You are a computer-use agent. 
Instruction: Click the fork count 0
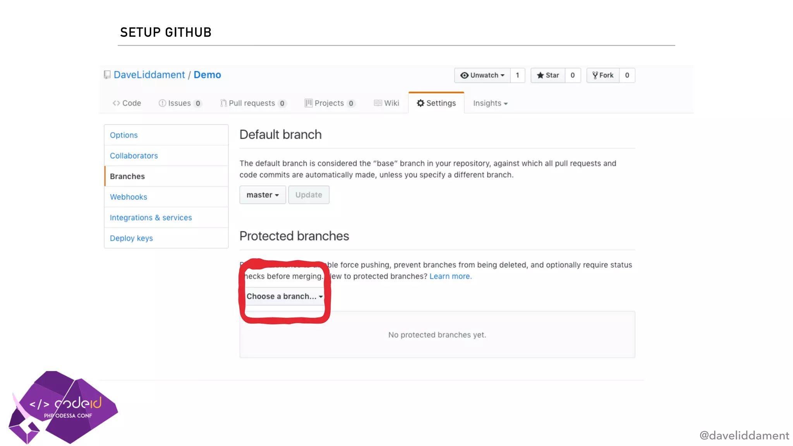(627, 75)
